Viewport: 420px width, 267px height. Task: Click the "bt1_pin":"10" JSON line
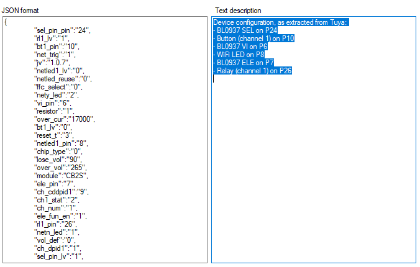point(57,47)
